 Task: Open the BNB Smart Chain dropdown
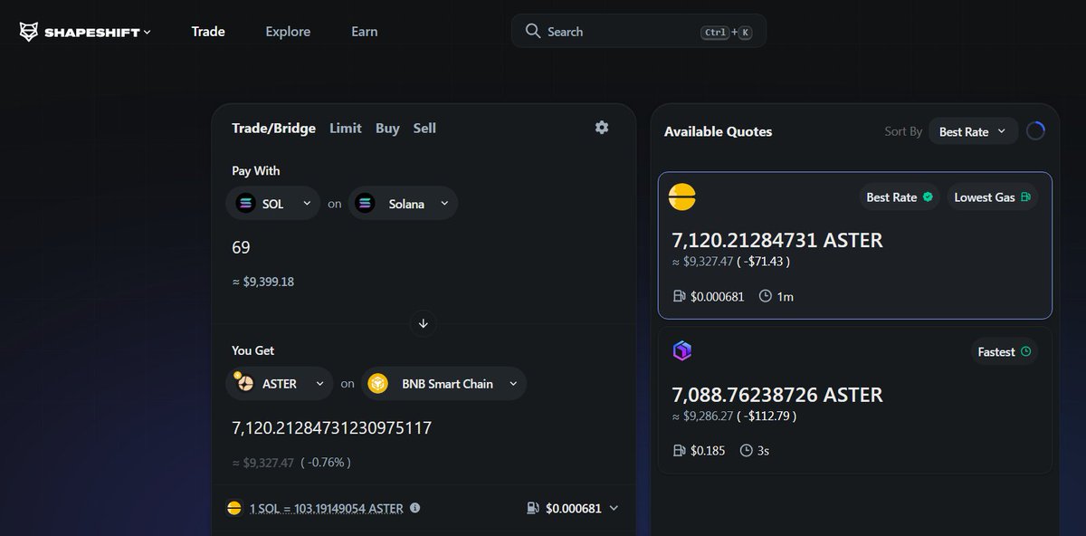[443, 384]
